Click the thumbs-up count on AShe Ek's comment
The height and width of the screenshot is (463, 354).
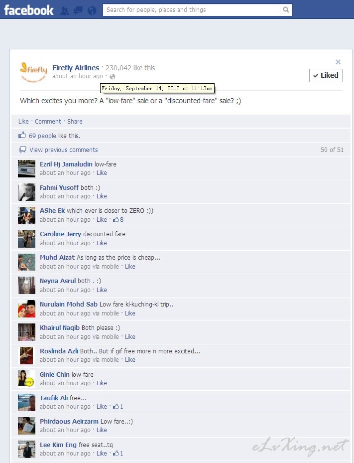118,219
